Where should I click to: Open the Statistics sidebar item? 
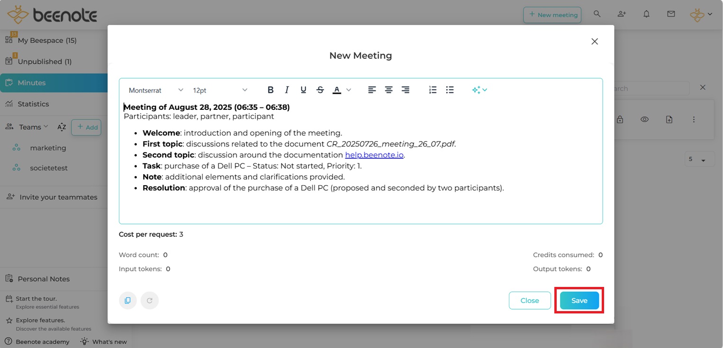point(33,104)
